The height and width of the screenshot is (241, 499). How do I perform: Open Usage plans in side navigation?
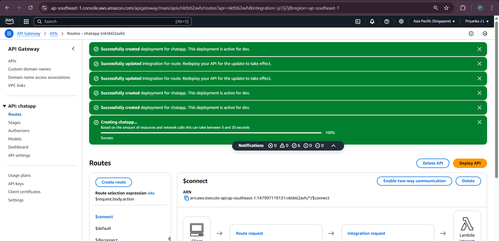[x=19, y=175]
